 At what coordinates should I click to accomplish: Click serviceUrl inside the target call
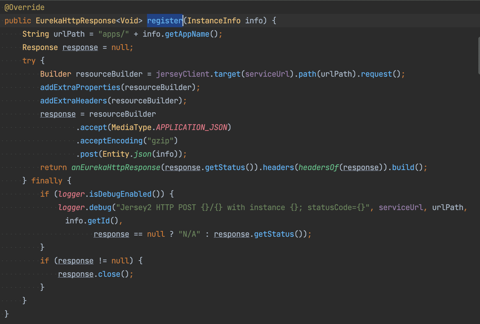[x=267, y=74]
